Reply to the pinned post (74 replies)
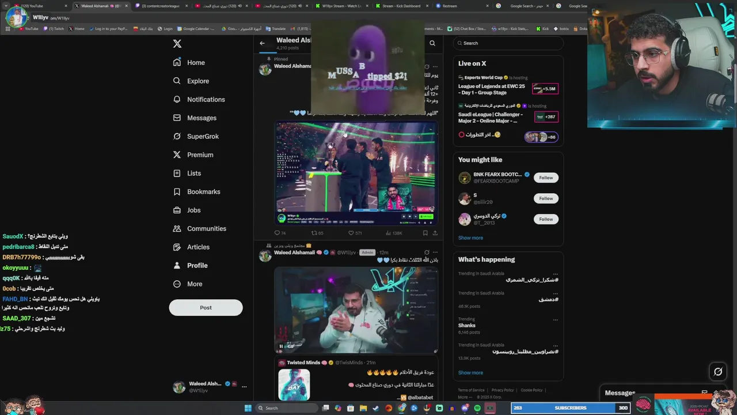 (280, 233)
